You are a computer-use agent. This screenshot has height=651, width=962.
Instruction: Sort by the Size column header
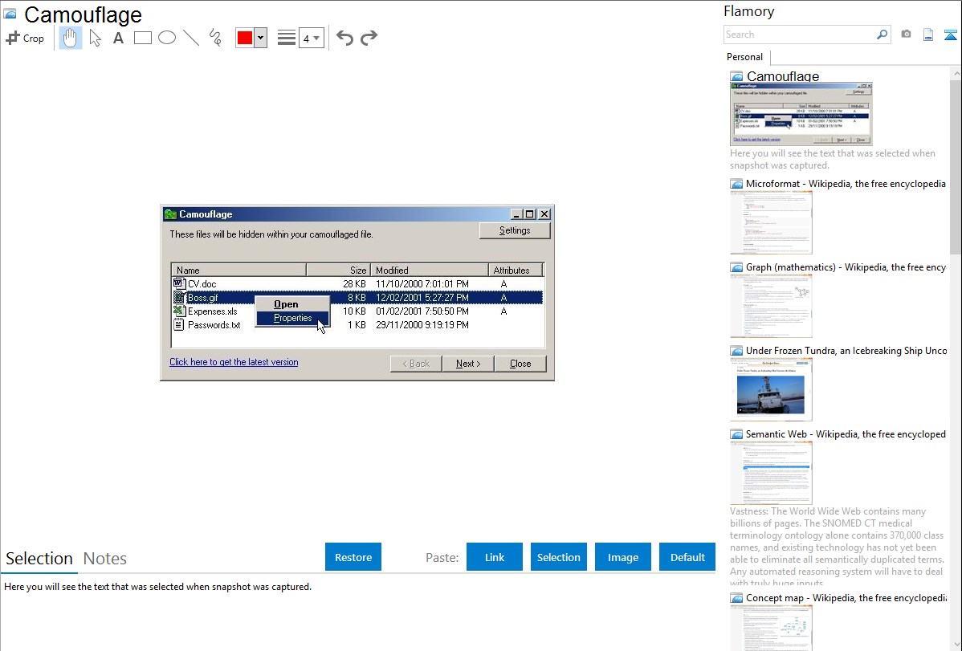point(339,270)
